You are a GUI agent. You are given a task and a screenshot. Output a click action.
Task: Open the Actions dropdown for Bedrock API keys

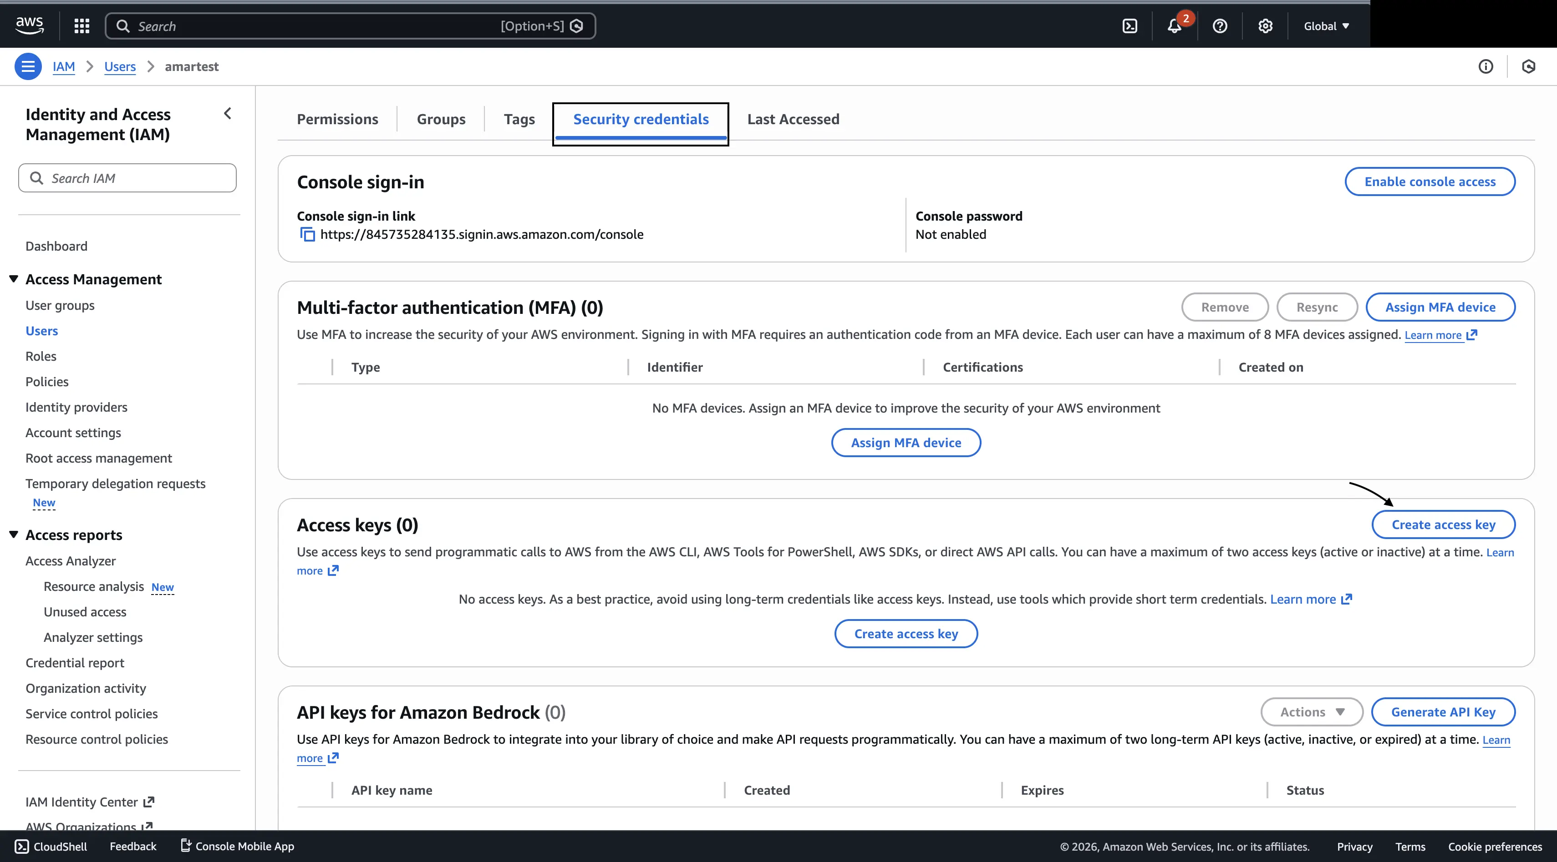click(1312, 711)
